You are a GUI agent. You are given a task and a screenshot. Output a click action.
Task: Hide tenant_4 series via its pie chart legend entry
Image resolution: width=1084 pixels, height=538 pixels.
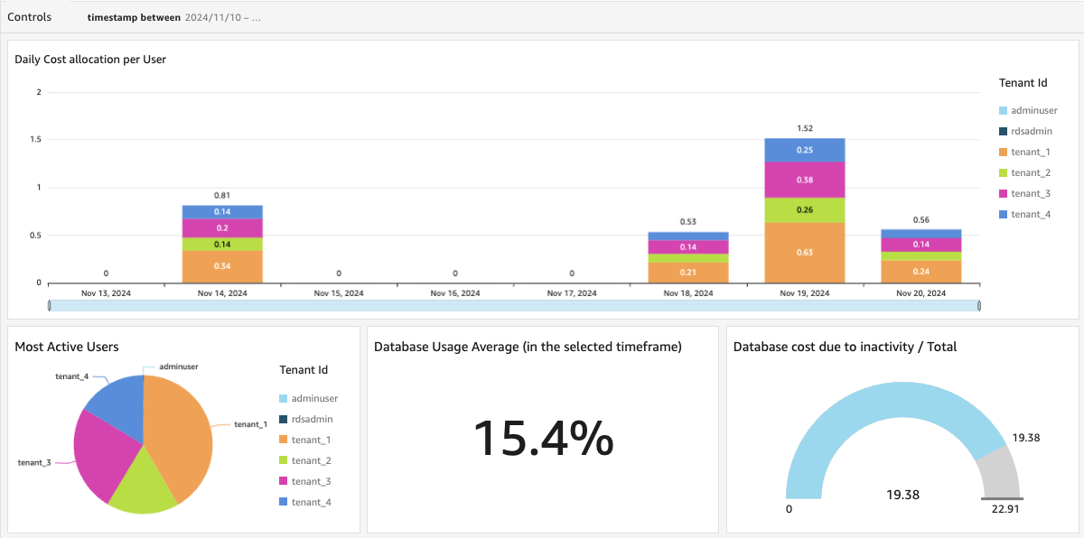[285, 502]
